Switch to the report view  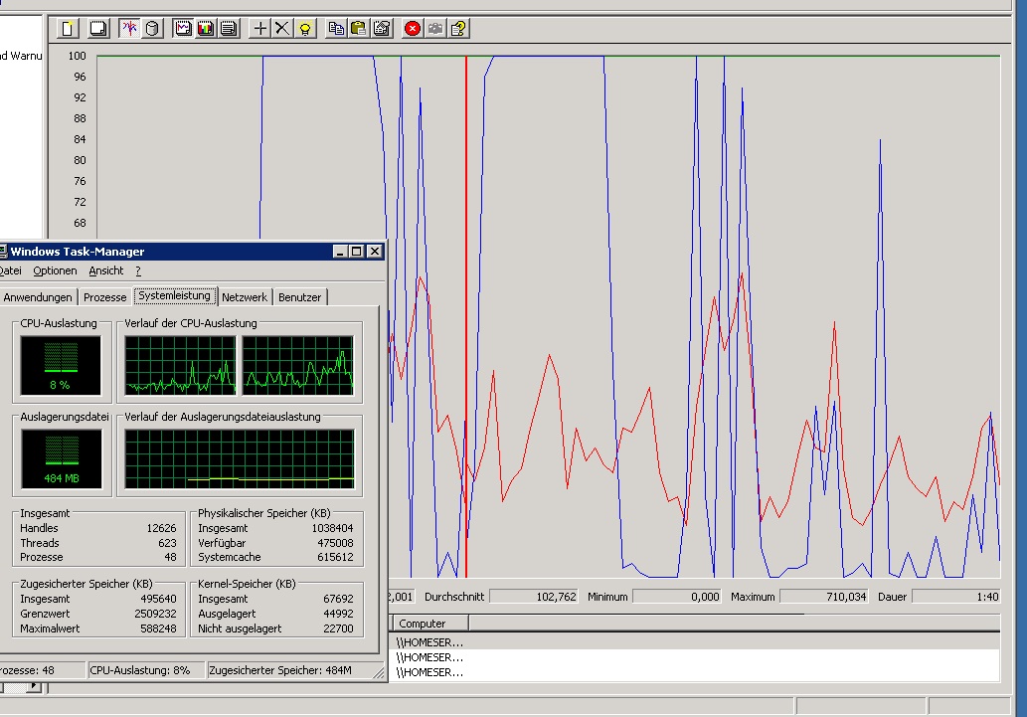pos(228,28)
